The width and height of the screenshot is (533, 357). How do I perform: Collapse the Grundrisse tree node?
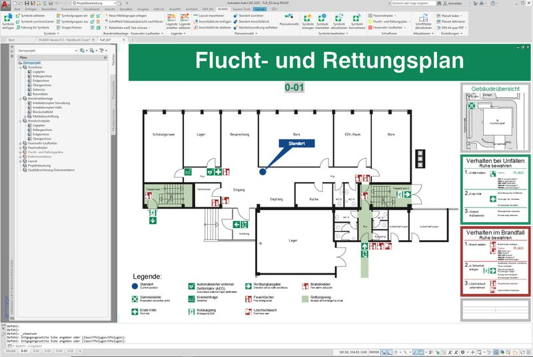point(20,67)
